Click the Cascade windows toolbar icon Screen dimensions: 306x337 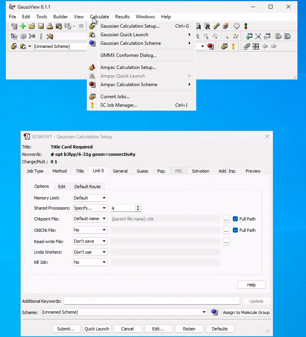tap(247, 46)
